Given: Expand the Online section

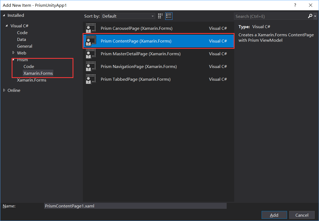Looking at the screenshot, I should [x=4, y=90].
